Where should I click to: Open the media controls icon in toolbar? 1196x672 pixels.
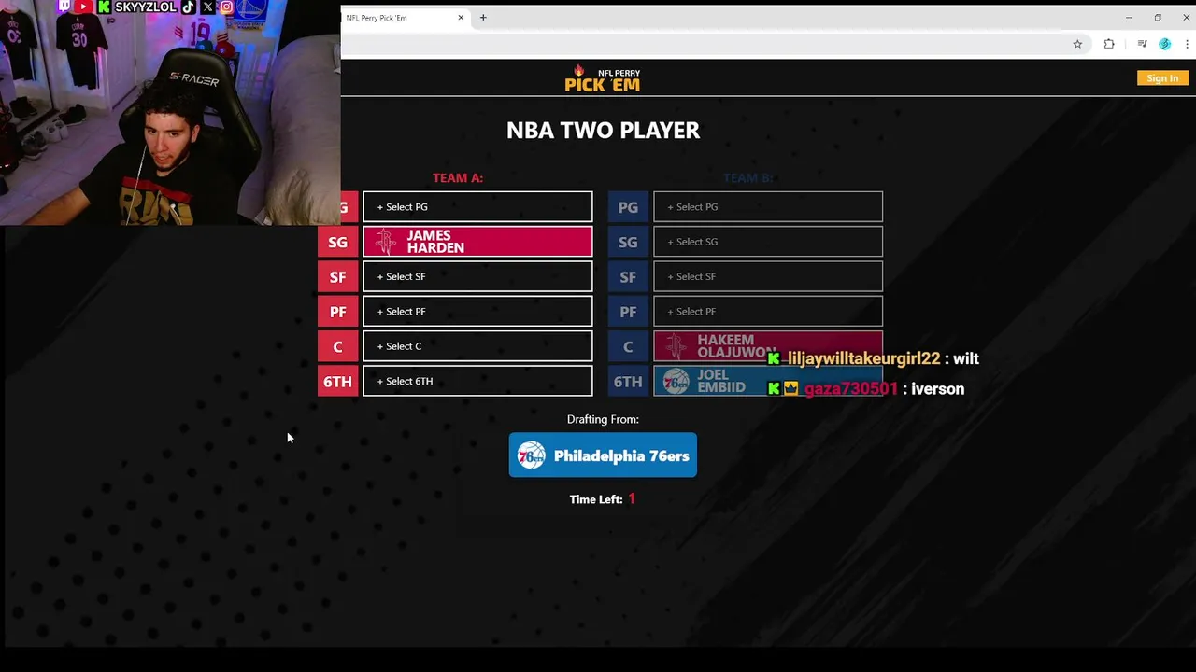1142,44
